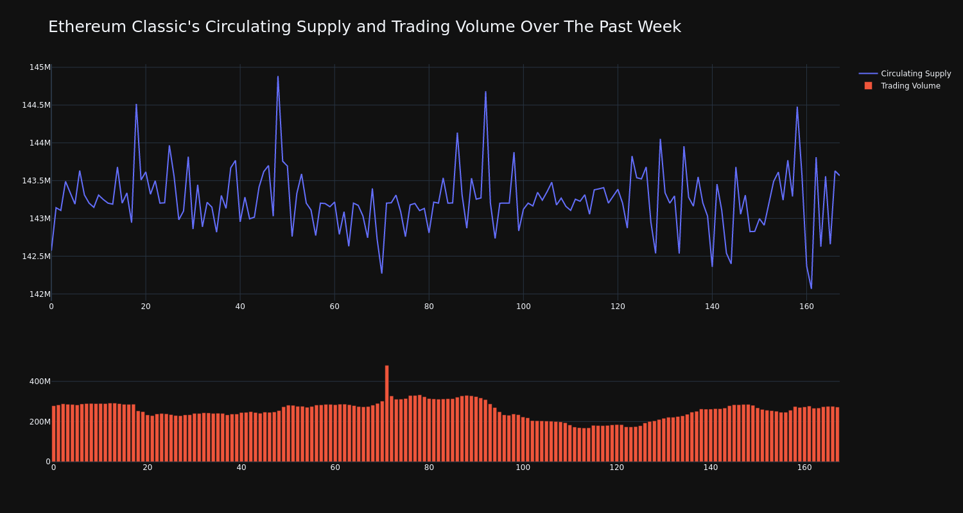Click the 80 tick on volume chart x-axis

tap(429, 467)
